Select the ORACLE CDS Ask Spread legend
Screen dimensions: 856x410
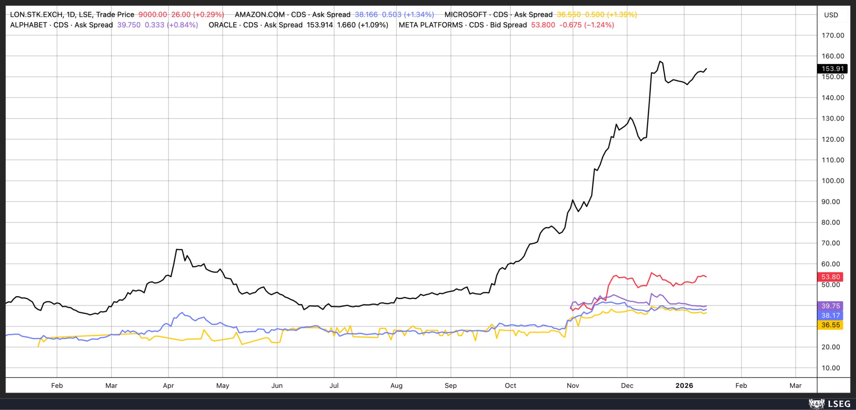pos(255,25)
